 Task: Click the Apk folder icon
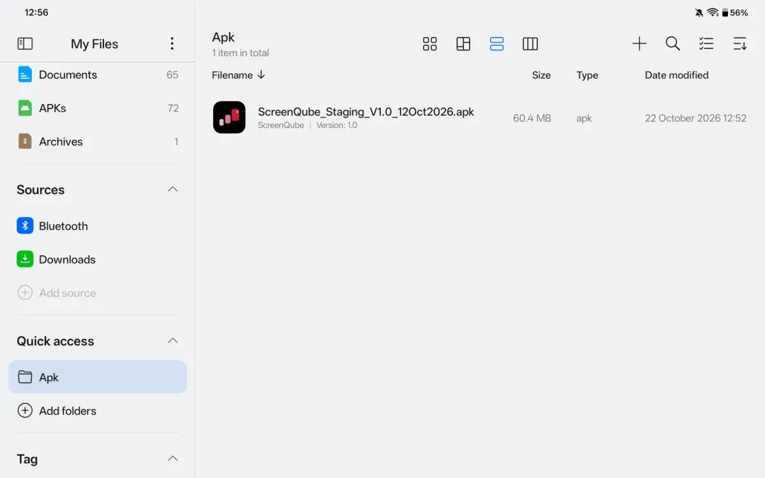[25, 377]
